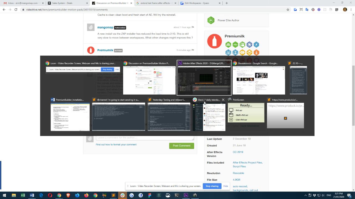Open the Chrome profile avatar
Screen dimensions: 355x199
345,9
